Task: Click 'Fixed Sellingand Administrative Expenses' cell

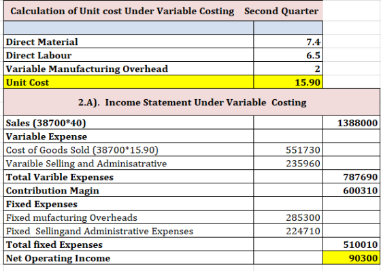Action: pos(129,231)
